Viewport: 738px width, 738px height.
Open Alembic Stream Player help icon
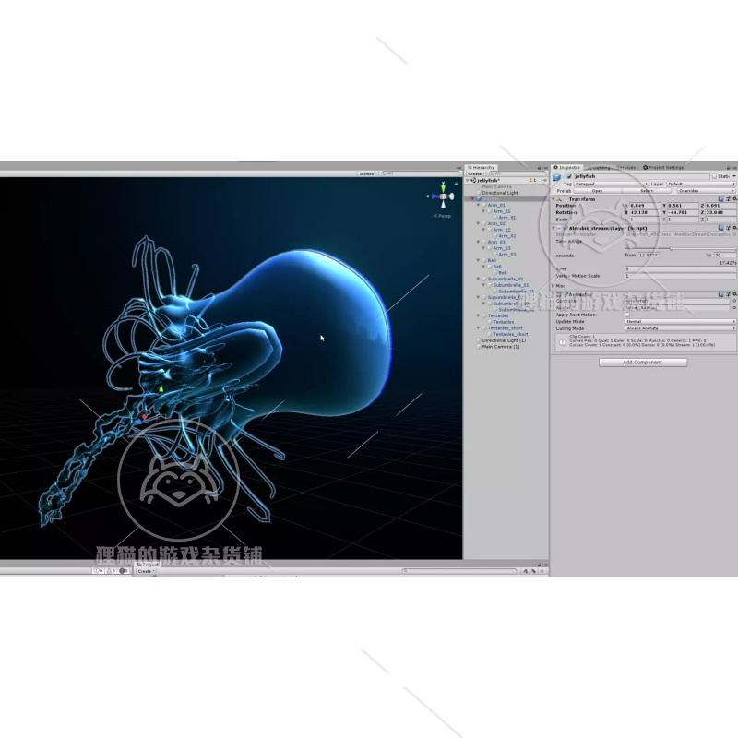pyautogui.click(x=720, y=228)
